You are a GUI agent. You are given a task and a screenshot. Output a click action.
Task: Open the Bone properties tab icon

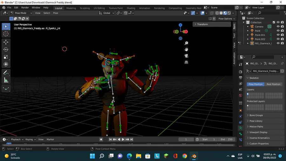pyautogui.click(x=241, y=134)
